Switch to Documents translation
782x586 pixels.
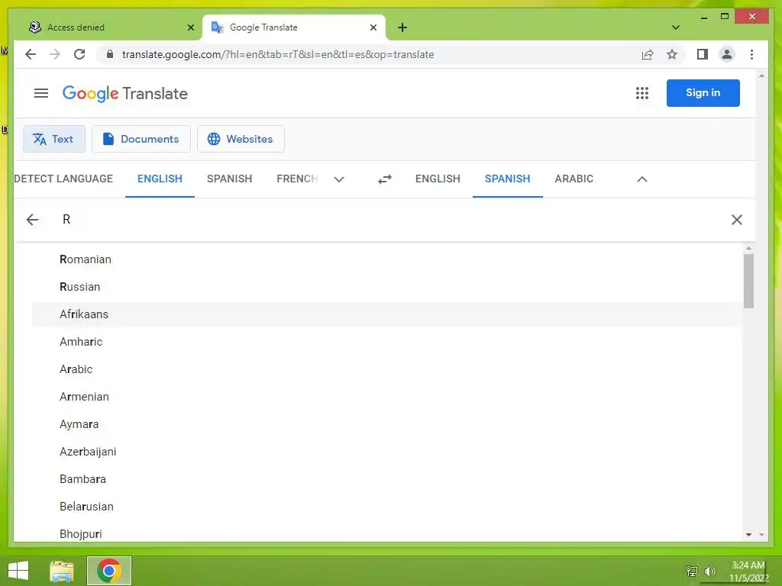(x=141, y=139)
